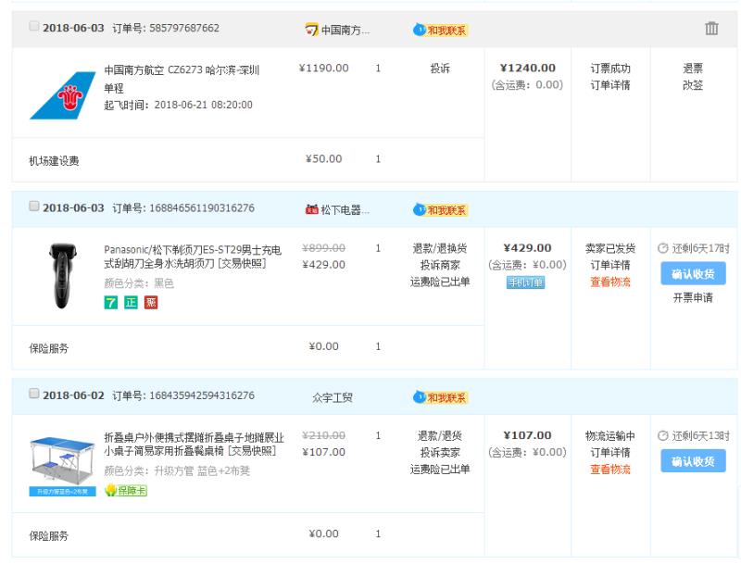
Task: Confirm receipt of the Panasonic shaver
Action: [x=693, y=273]
